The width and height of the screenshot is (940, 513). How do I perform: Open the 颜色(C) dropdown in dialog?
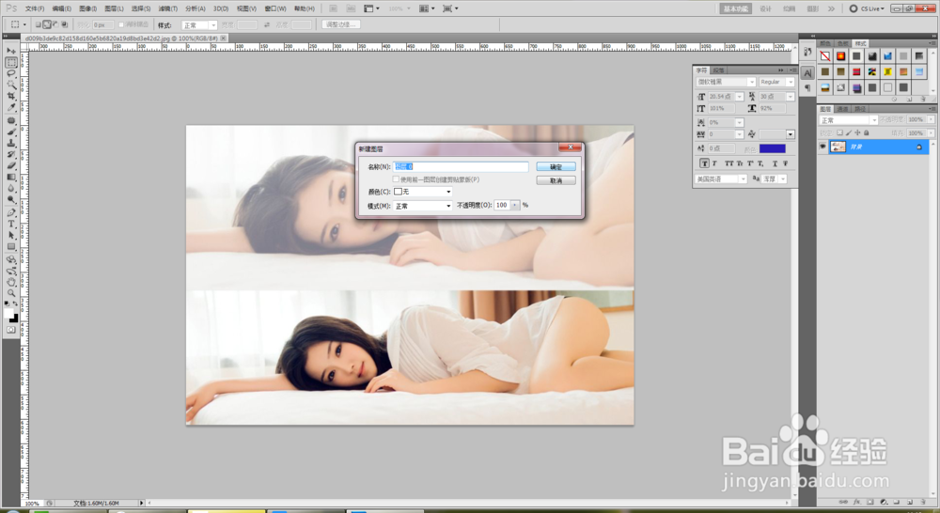point(423,192)
